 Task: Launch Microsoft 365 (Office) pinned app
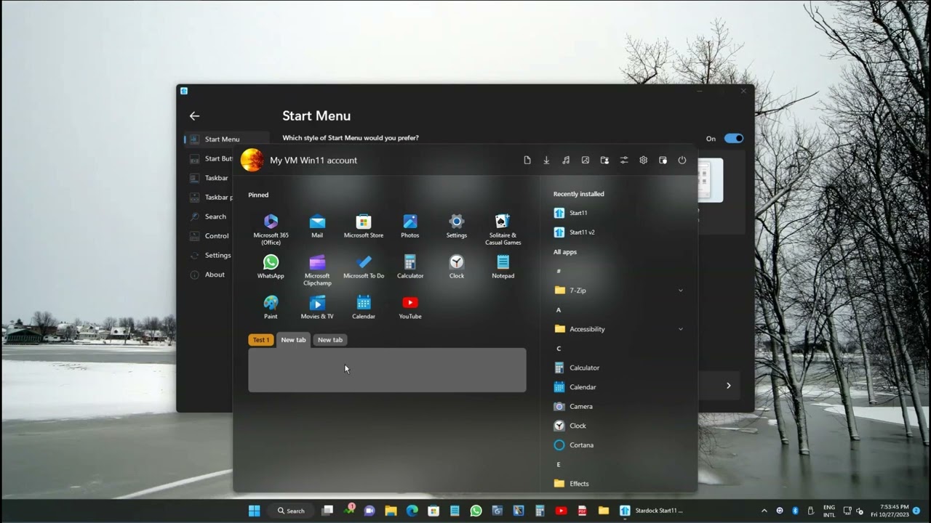click(271, 230)
